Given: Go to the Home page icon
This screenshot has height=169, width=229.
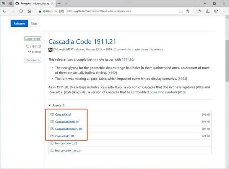Looking at the screenshot, I should [29, 11].
